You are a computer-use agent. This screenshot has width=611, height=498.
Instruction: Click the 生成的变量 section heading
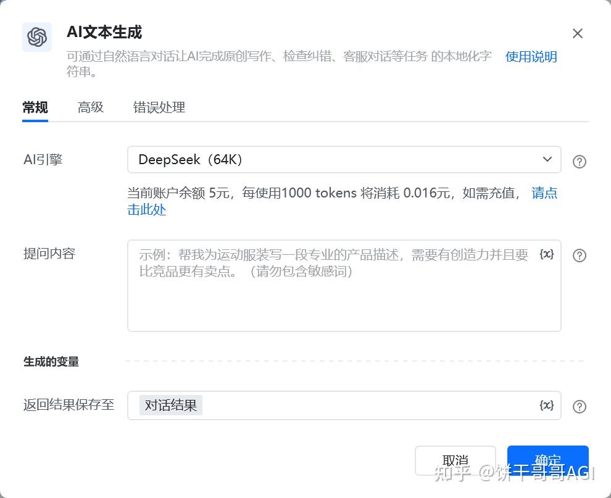click(x=51, y=362)
